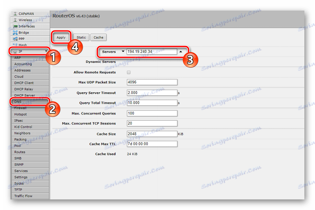Click the Servers IP address field
This screenshot has height=210, width=315.
point(152,52)
